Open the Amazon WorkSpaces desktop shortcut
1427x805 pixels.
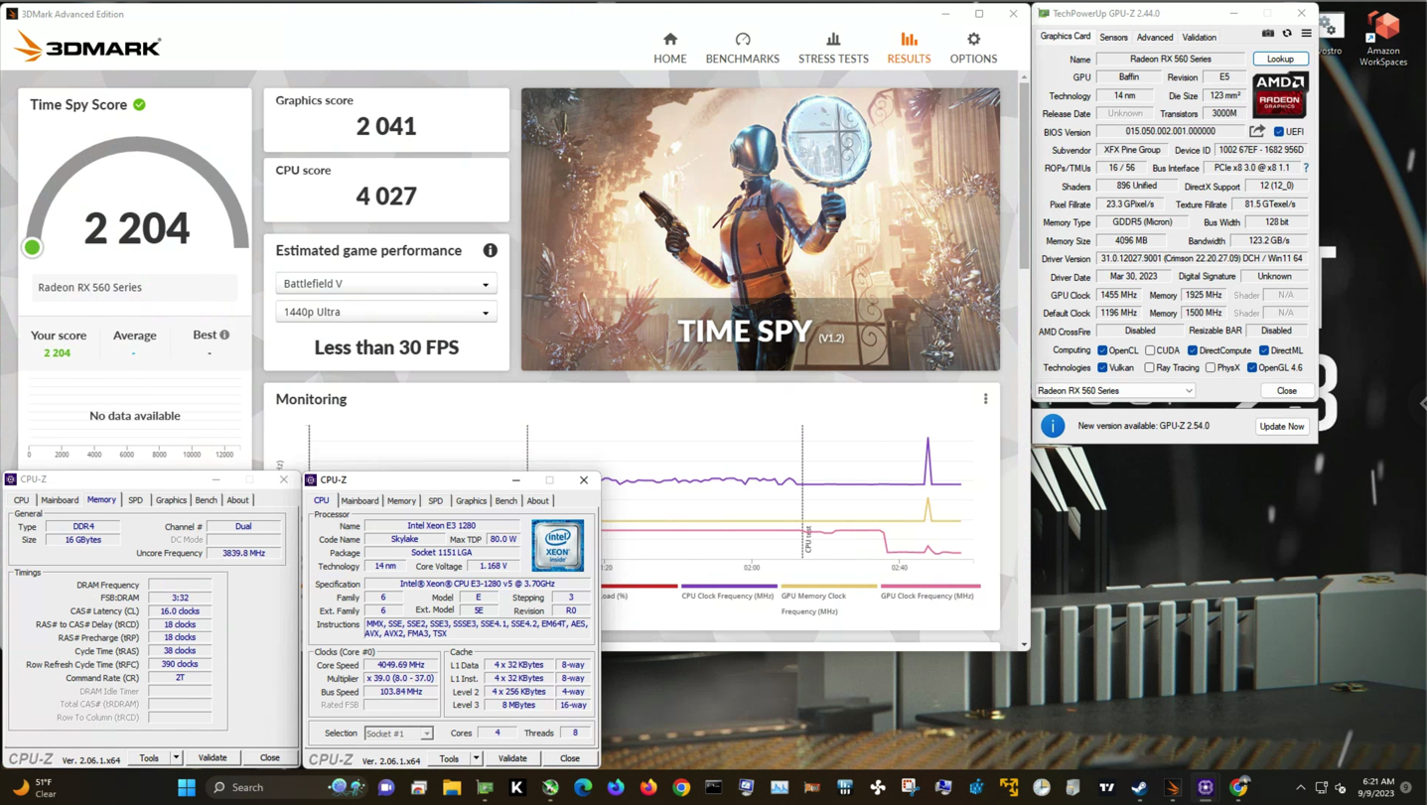[1383, 40]
